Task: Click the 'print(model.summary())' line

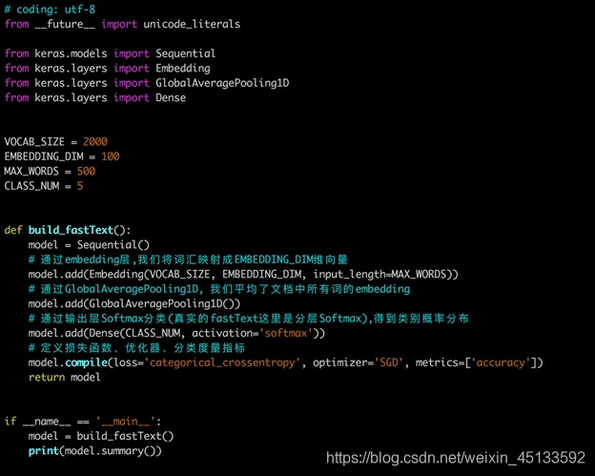Action: [94, 451]
